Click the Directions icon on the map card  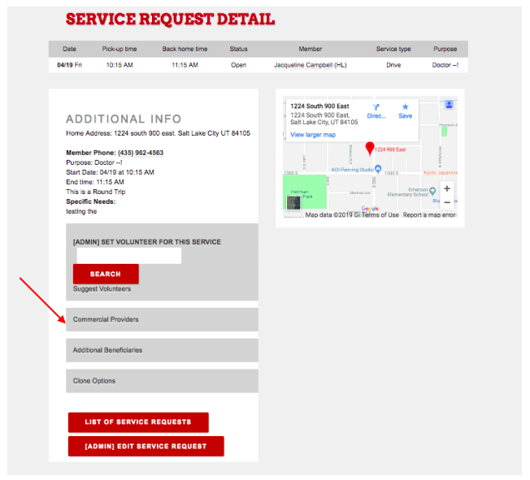[x=376, y=107]
